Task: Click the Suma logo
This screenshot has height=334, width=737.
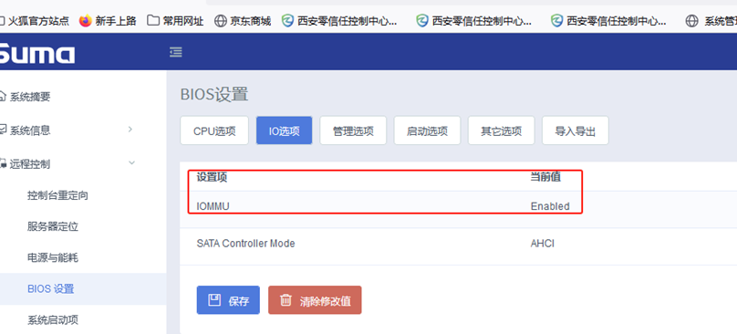Action: click(x=36, y=53)
